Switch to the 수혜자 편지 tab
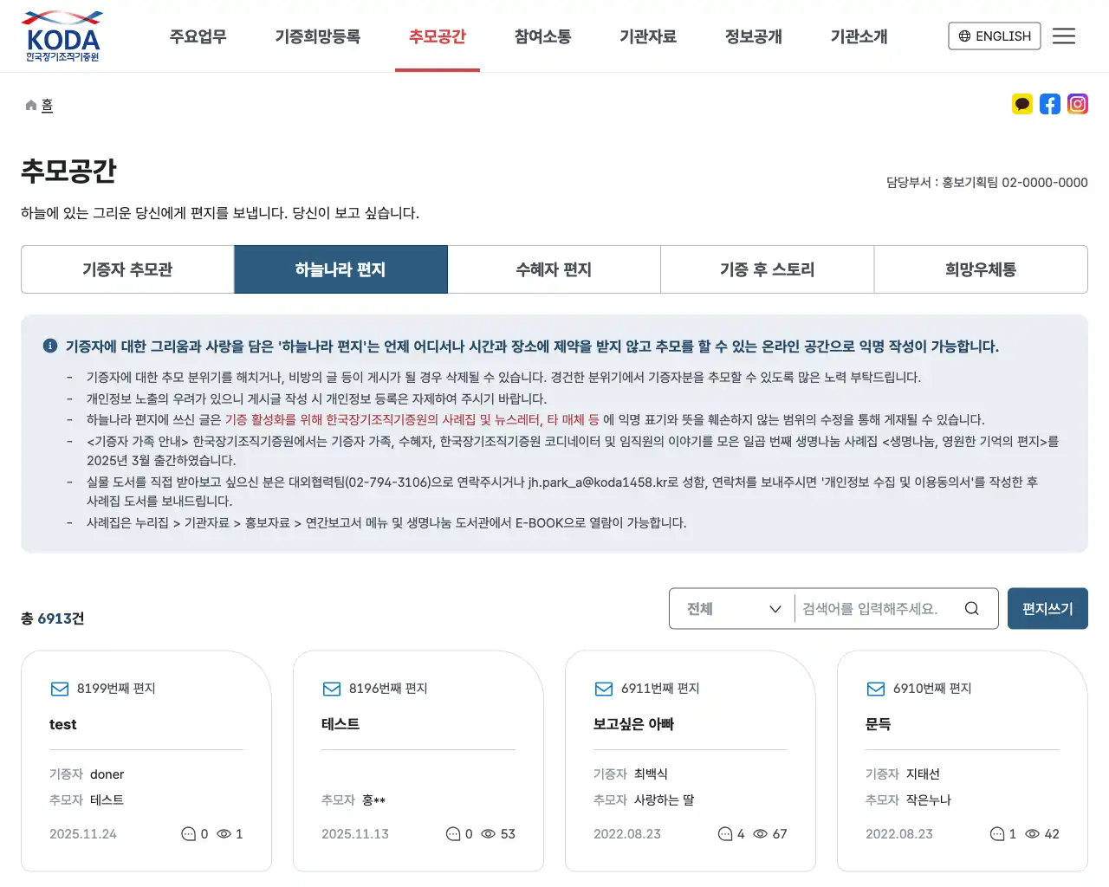The width and height of the screenshot is (1109, 887). [554, 269]
